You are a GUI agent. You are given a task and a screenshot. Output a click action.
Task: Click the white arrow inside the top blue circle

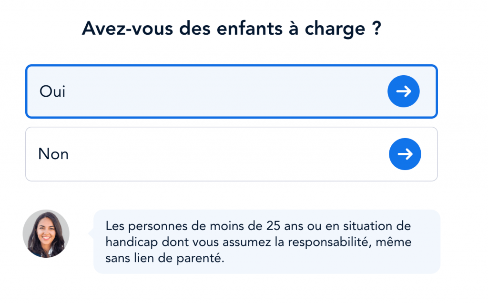click(403, 91)
